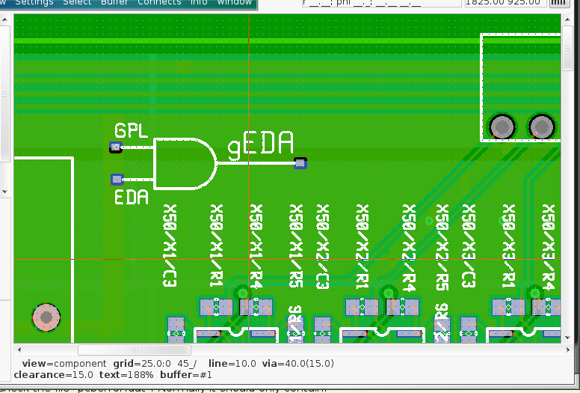The width and height of the screenshot is (580, 393).
Task: Open the Select menu
Action: tap(77, 3)
